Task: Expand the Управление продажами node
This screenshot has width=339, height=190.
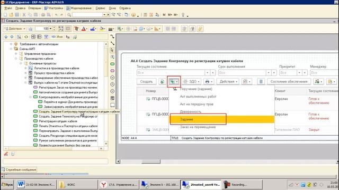Action: coord(16,54)
